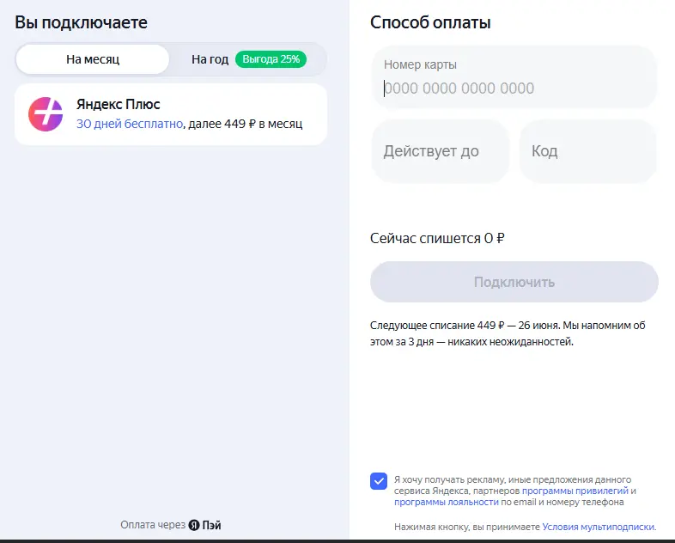The image size is (675, 543).
Task: Click the "Сейчас спишется 0 ₽" text
Action: (x=437, y=238)
